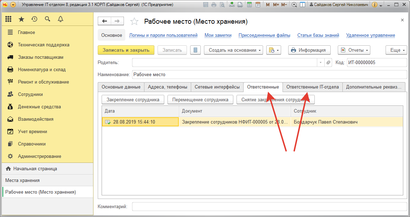Screen dimensions: 410x217
Task: Open the small arrow next to info icon
Action: click(x=381, y=5)
